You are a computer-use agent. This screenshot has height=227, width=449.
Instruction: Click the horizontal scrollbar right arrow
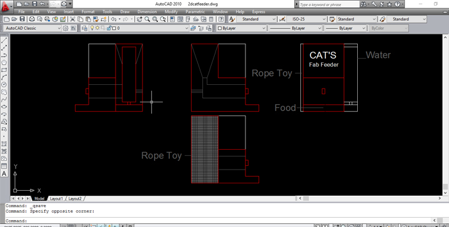(440, 198)
